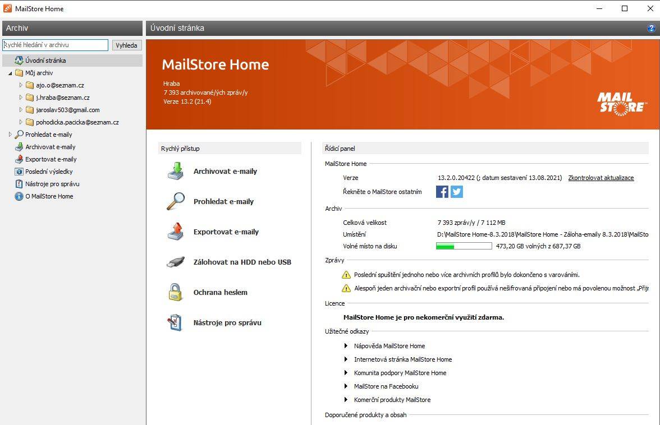Click the jaroslav503@gmail.com folder icon
The image size is (660, 425).
[x=29, y=110]
